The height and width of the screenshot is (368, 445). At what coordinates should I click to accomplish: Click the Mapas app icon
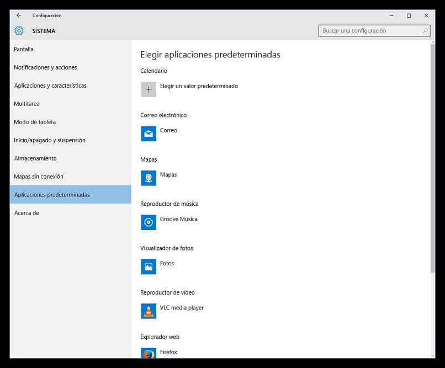pyautogui.click(x=149, y=178)
